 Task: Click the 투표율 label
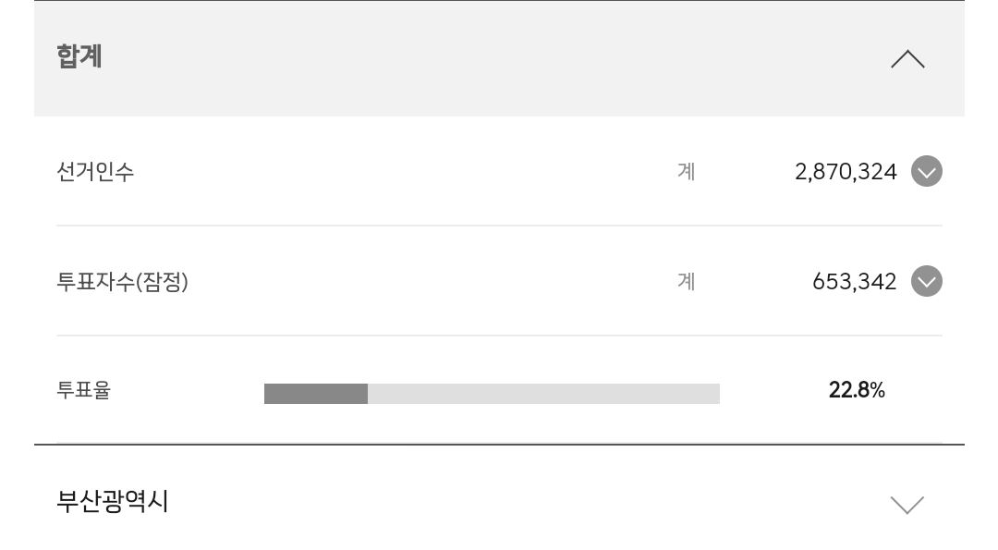click(83, 390)
